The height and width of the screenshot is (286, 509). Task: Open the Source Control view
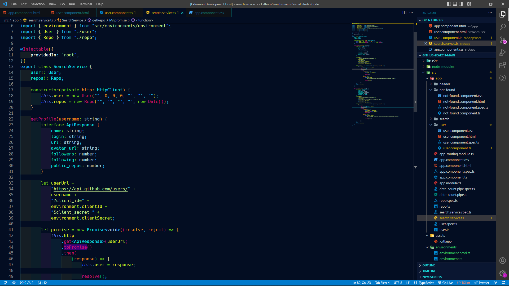(x=503, y=40)
